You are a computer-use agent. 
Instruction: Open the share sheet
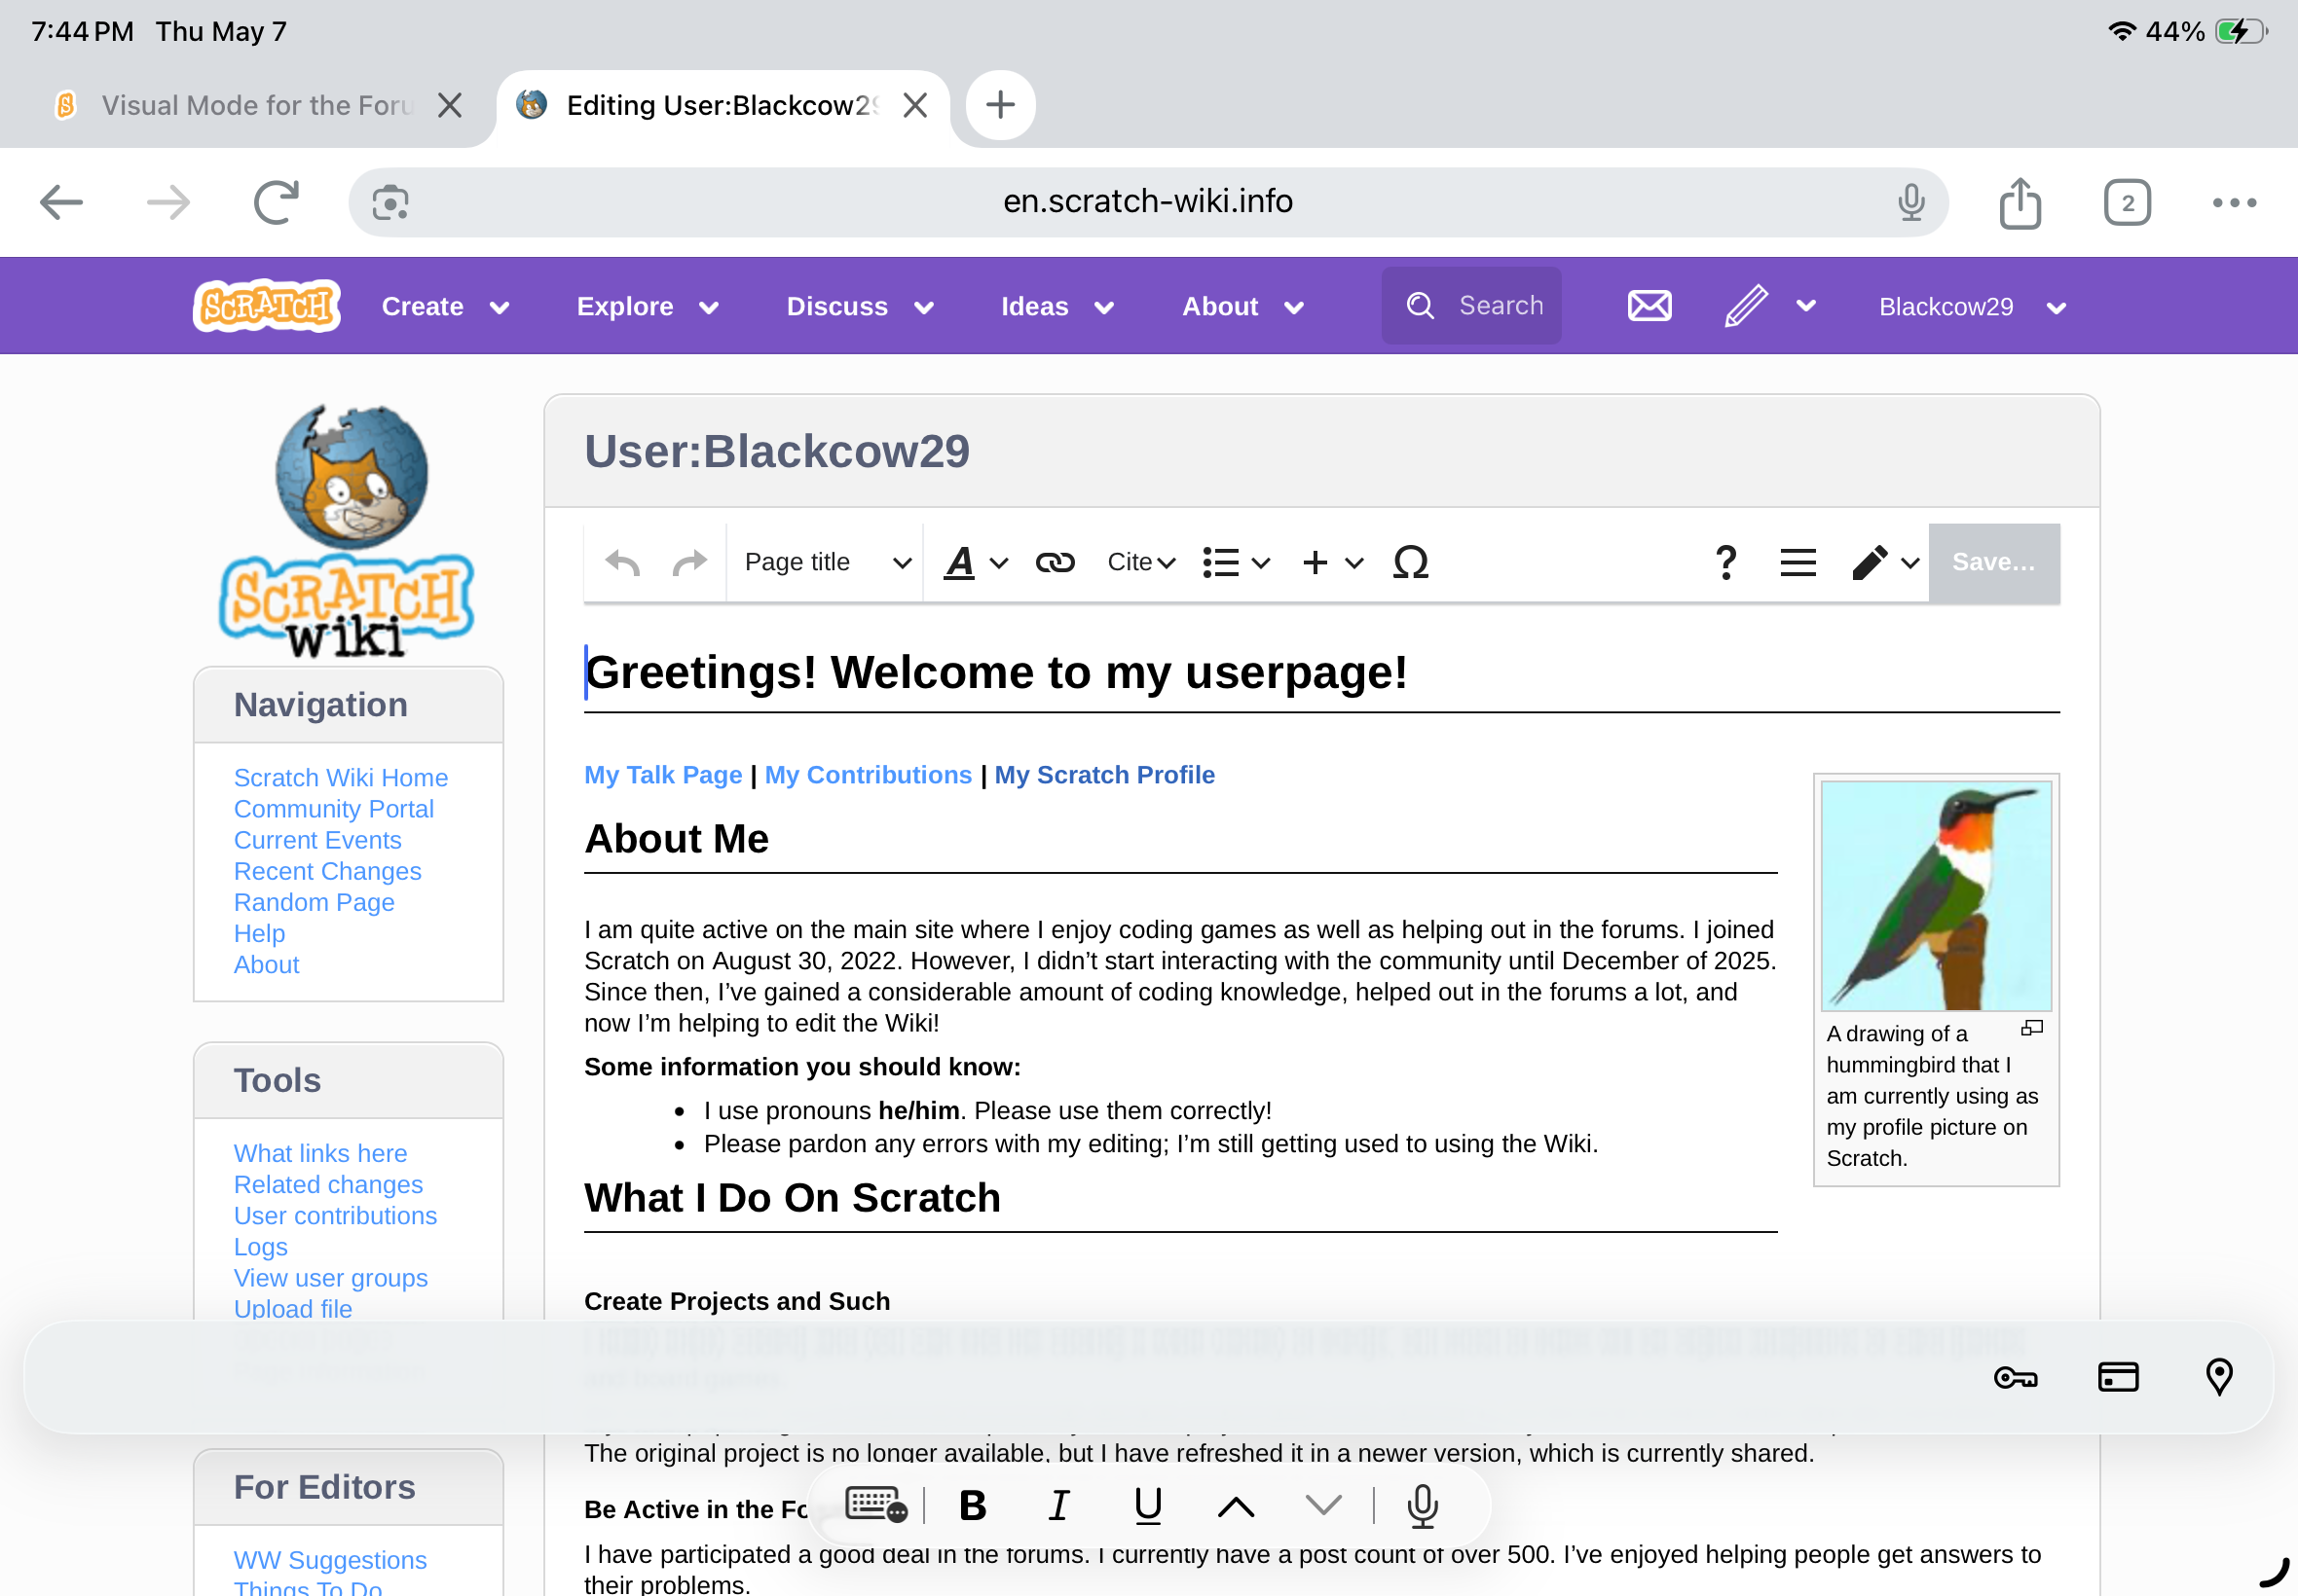(x=2020, y=203)
